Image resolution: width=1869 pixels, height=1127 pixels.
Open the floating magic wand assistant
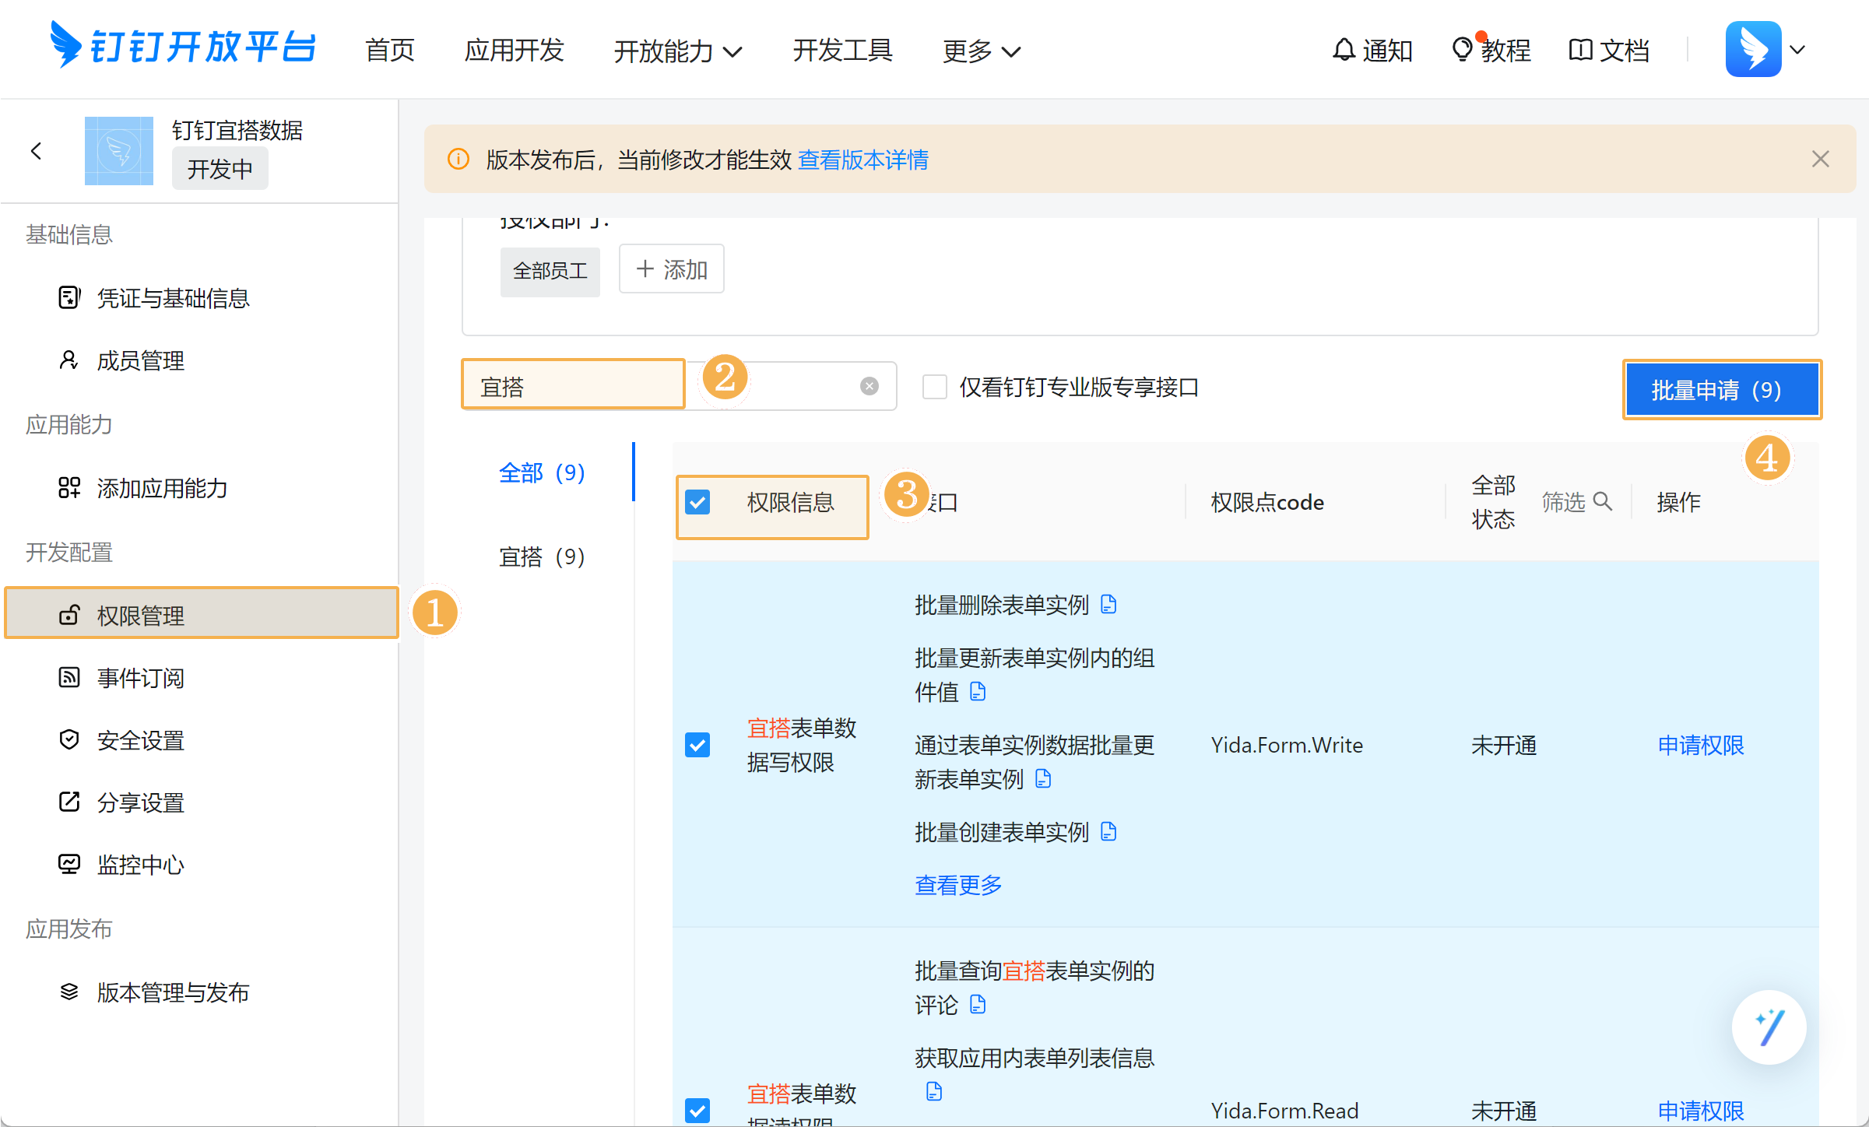pos(1769,1027)
